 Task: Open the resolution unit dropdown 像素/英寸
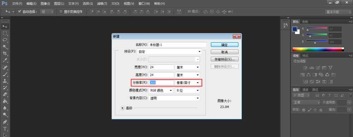point(188,83)
